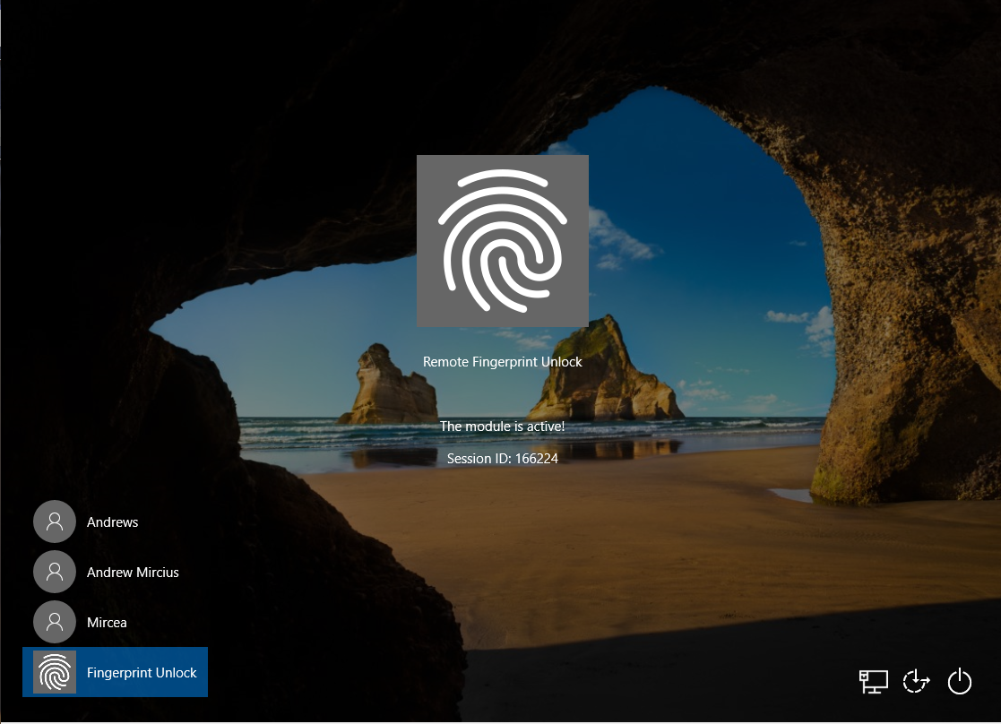The image size is (1001, 724).
Task: Select the highlighted Fingerprint Unlock tile
Action: pos(115,672)
